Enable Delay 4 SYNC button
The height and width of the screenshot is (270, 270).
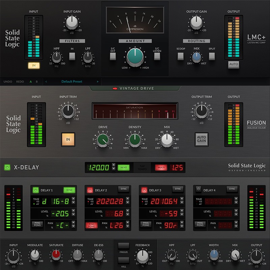coord(232,189)
